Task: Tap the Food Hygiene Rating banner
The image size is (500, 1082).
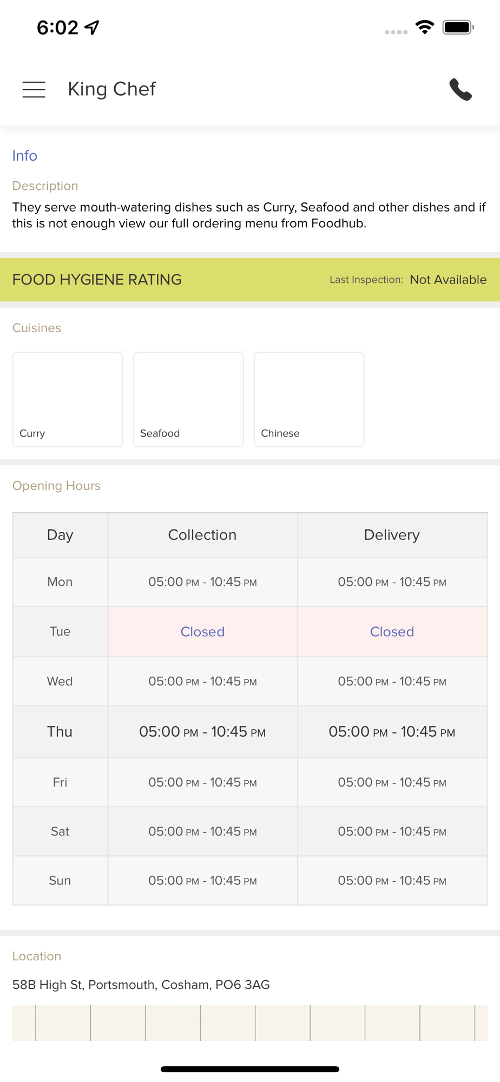Action: coord(250,280)
